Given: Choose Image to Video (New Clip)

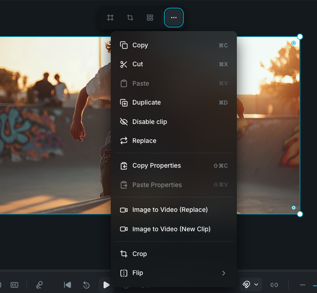Looking at the screenshot, I should click(174, 229).
